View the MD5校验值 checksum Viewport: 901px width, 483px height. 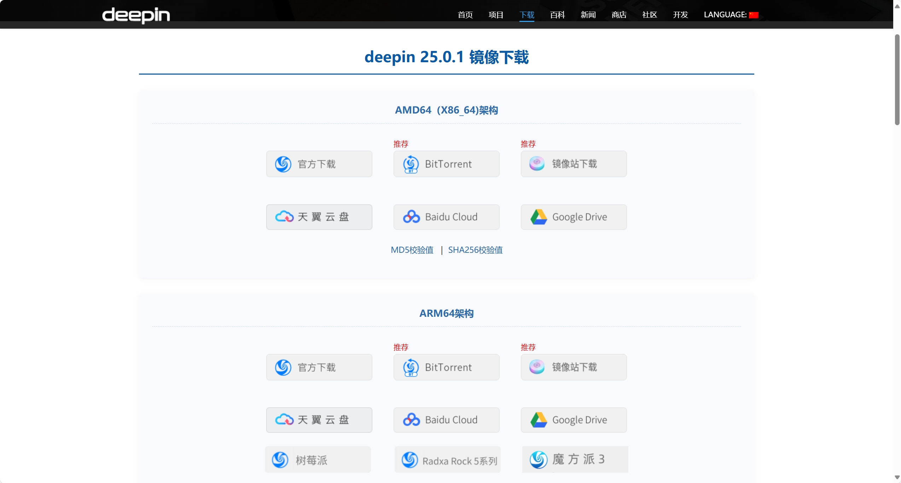point(412,250)
